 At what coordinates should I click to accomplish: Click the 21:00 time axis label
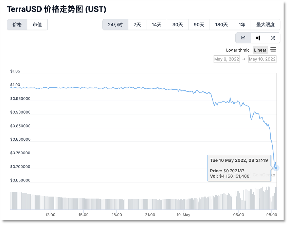150,215
